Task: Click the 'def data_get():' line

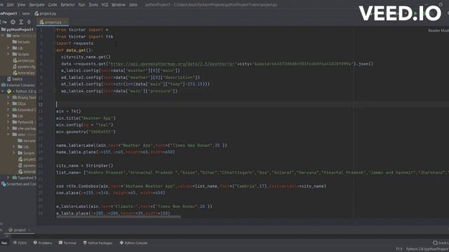Action: 75,50
